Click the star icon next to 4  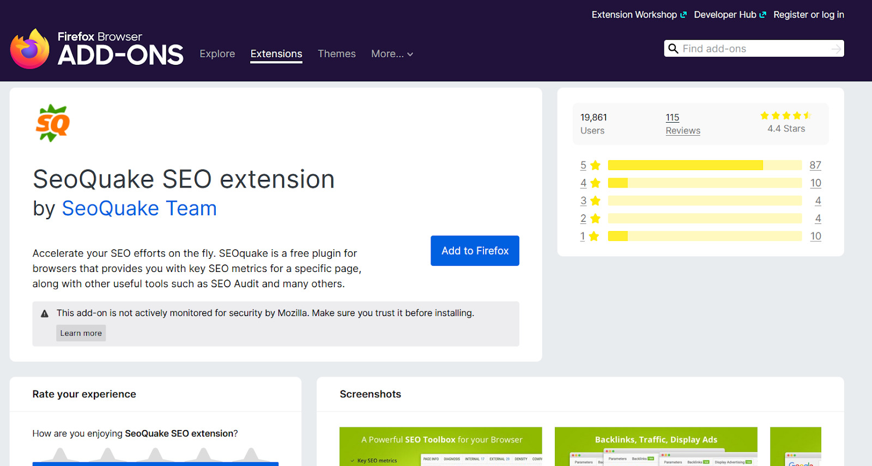(x=595, y=183)
